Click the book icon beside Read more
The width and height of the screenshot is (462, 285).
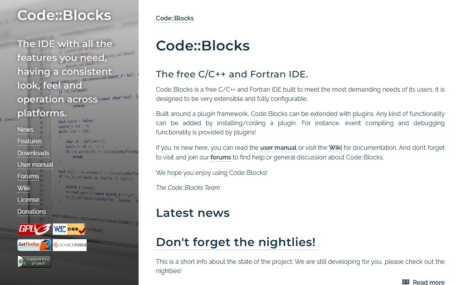pyautogui.click(x=406, y=282)
